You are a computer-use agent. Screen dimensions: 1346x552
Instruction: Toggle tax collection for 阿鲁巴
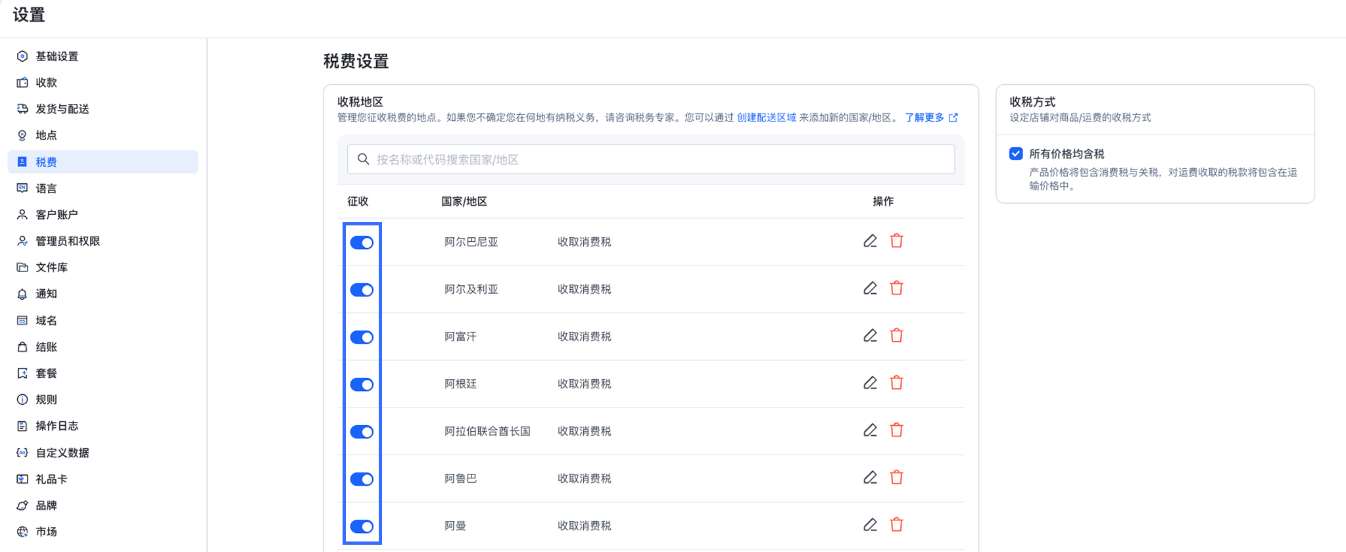pos(362,479)
